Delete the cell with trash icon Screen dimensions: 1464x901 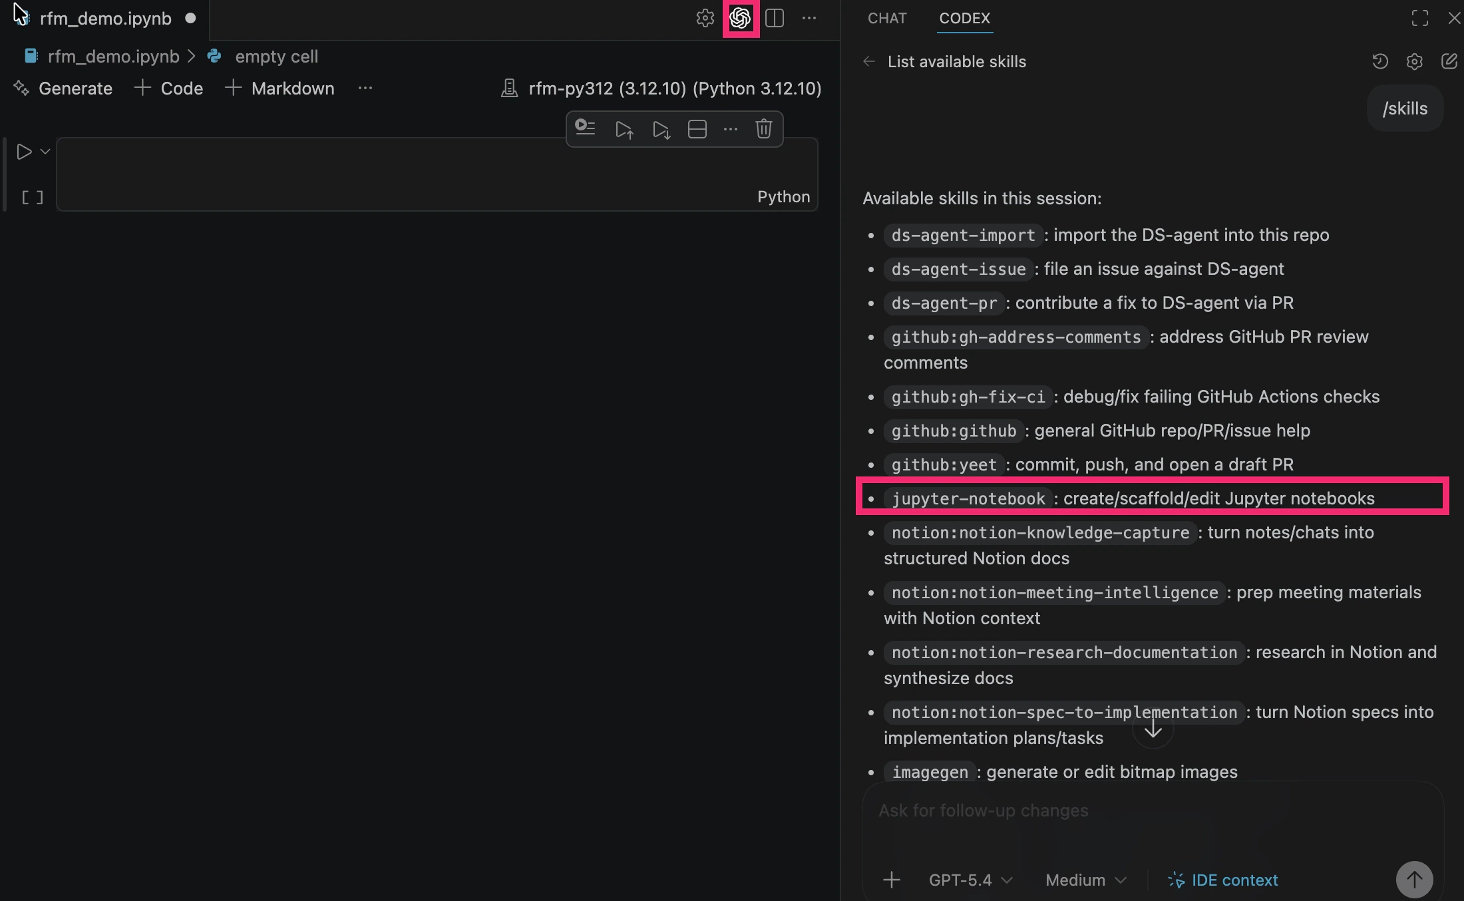click(x=763, y=128)
